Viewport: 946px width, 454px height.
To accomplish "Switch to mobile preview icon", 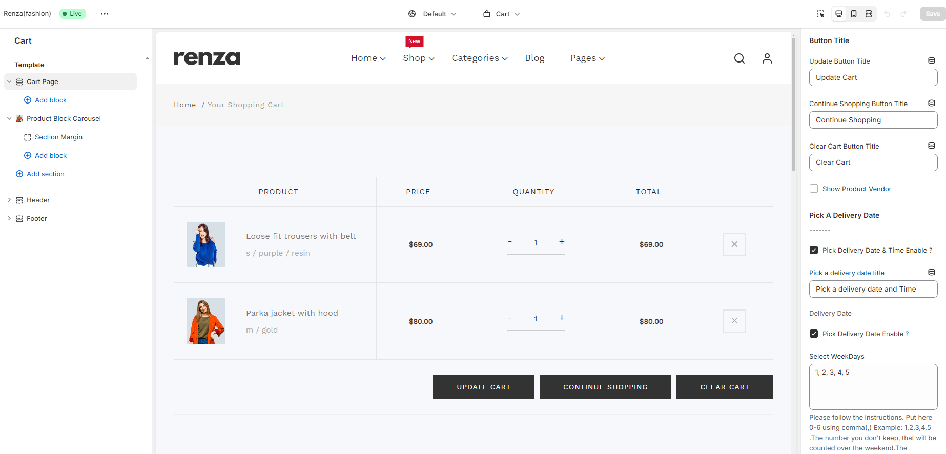I will coord(854,14).
